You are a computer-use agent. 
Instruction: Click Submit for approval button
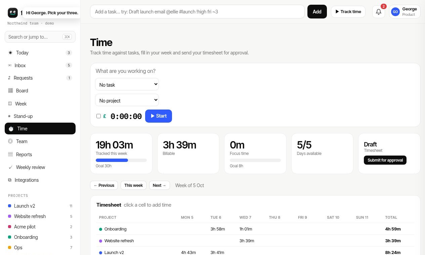[385, 160]
